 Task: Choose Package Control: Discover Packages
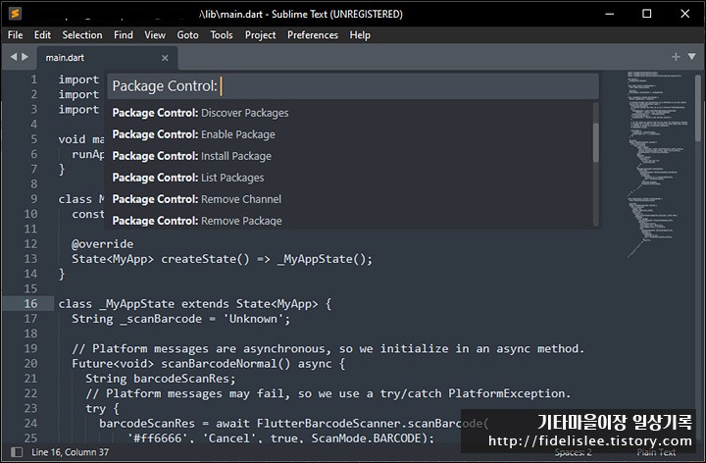[350, 113]
